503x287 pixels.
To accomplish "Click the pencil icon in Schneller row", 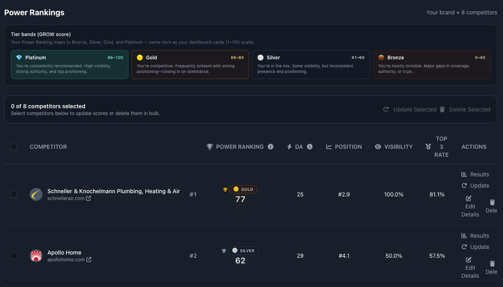I will pos(469,198).
